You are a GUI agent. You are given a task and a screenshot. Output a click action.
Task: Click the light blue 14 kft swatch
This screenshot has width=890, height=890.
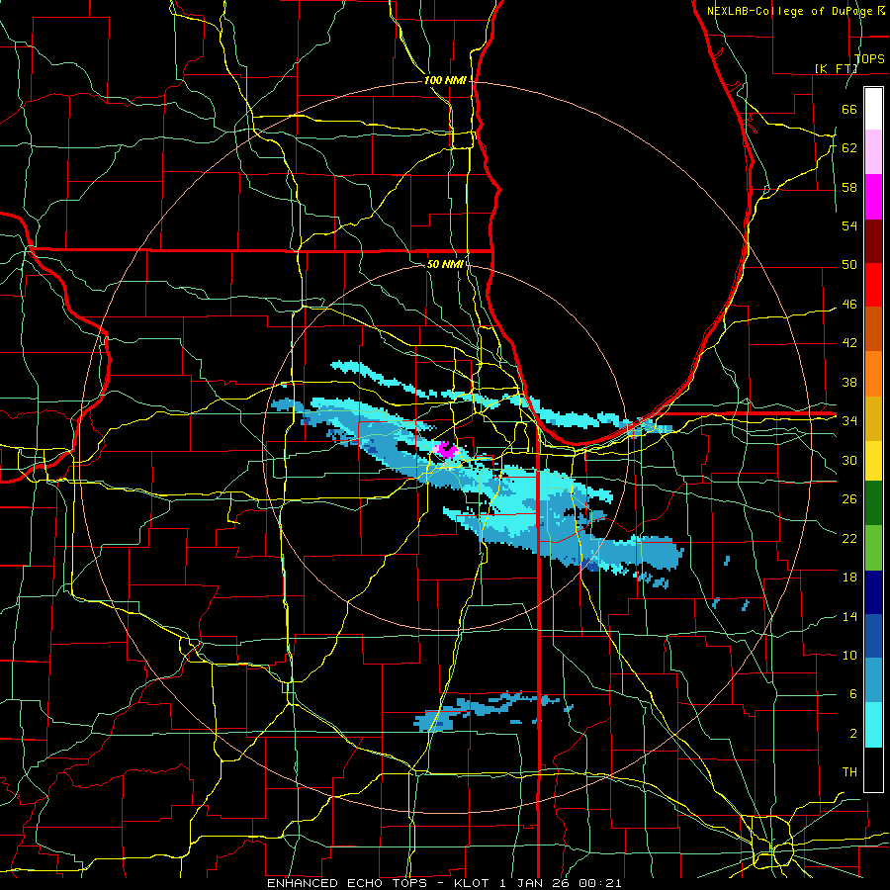pos(873,680)
